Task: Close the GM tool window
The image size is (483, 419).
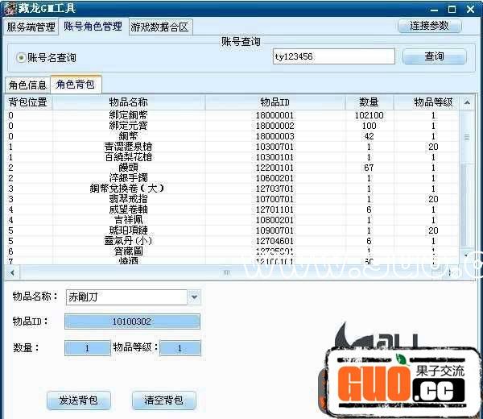Action: pyautogui.click(x=471, y=9)
